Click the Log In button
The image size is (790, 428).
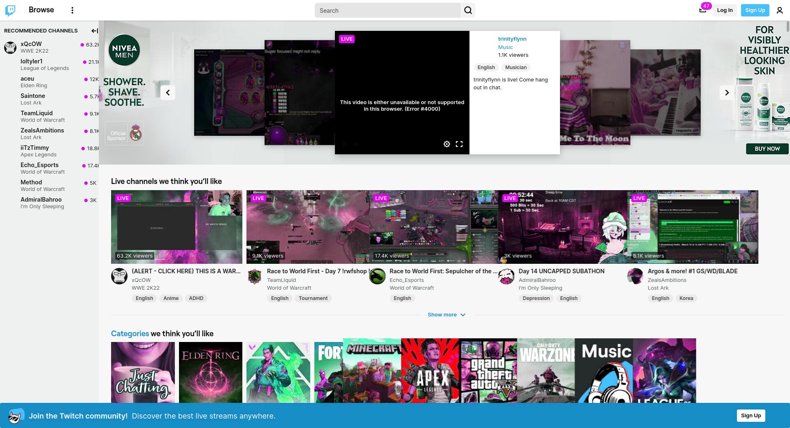coord(725,10)
